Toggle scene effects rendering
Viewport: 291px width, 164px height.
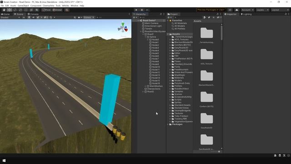point(38,17)
